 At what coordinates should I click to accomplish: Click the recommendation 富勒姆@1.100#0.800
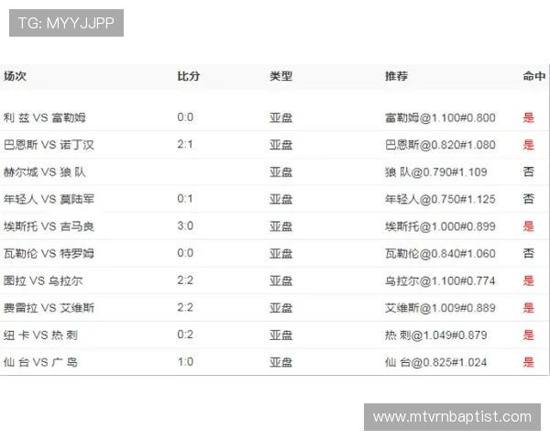click(440, 117)
